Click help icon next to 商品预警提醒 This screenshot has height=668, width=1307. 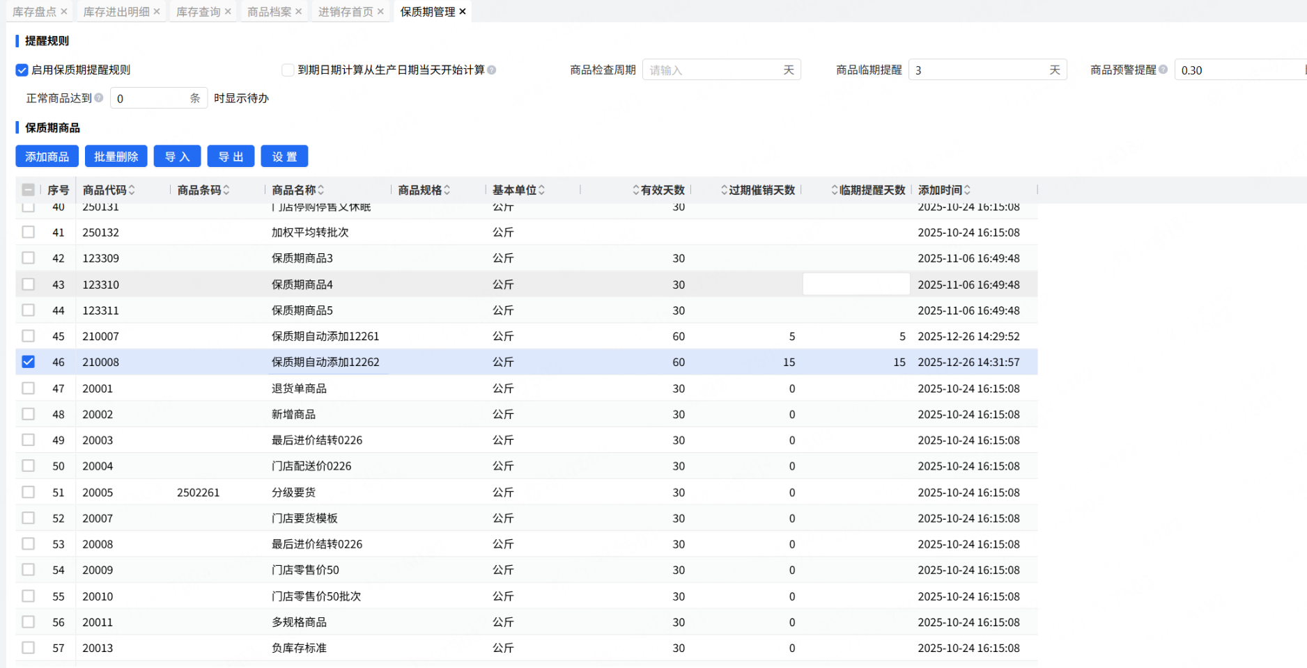(x=1163, y=70)
